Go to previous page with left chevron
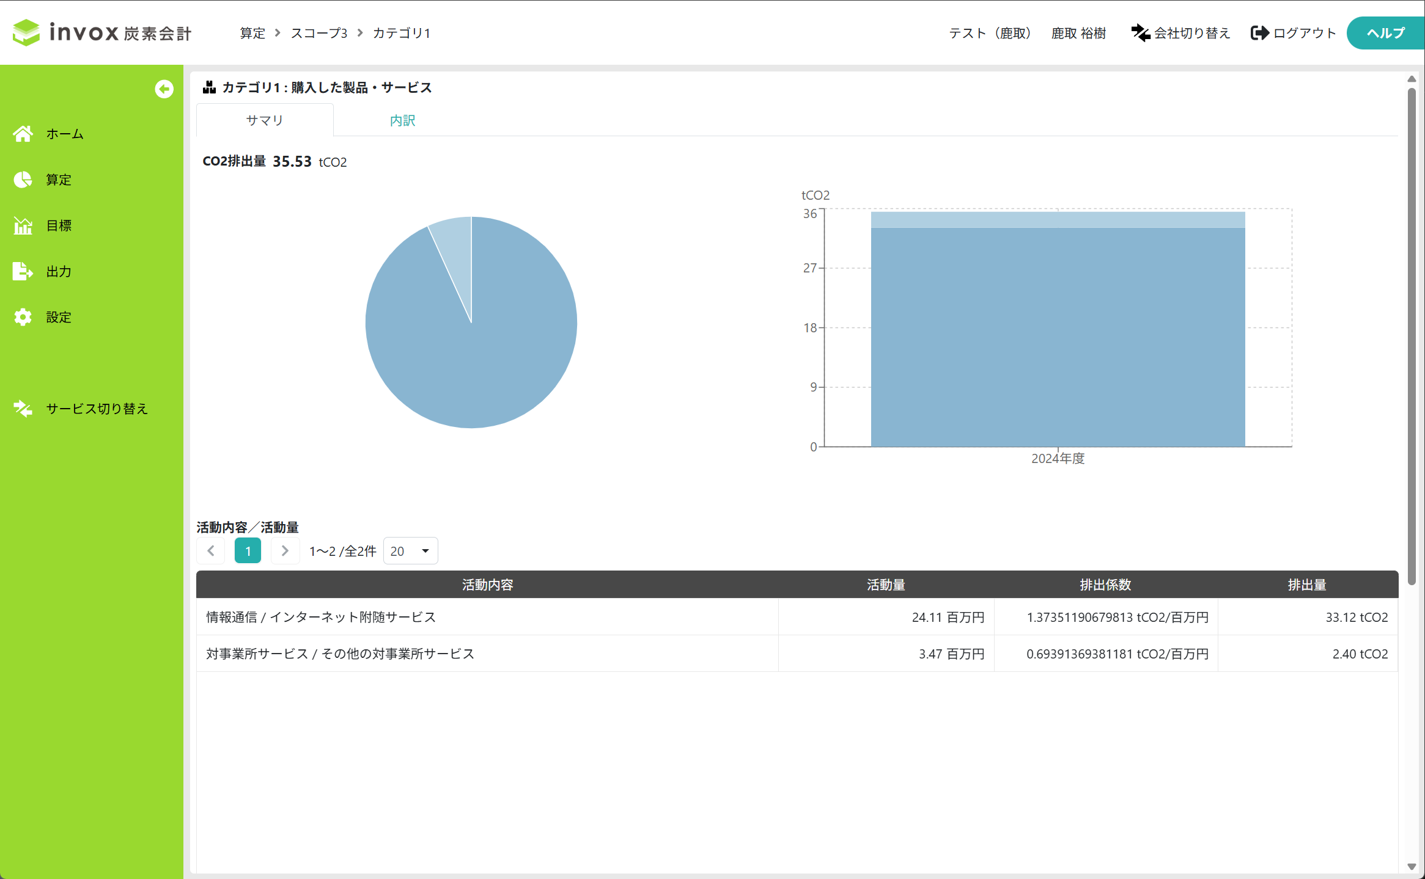Image resolution: width=1425 pixels, height=879 pixels. tap(211, 551)
